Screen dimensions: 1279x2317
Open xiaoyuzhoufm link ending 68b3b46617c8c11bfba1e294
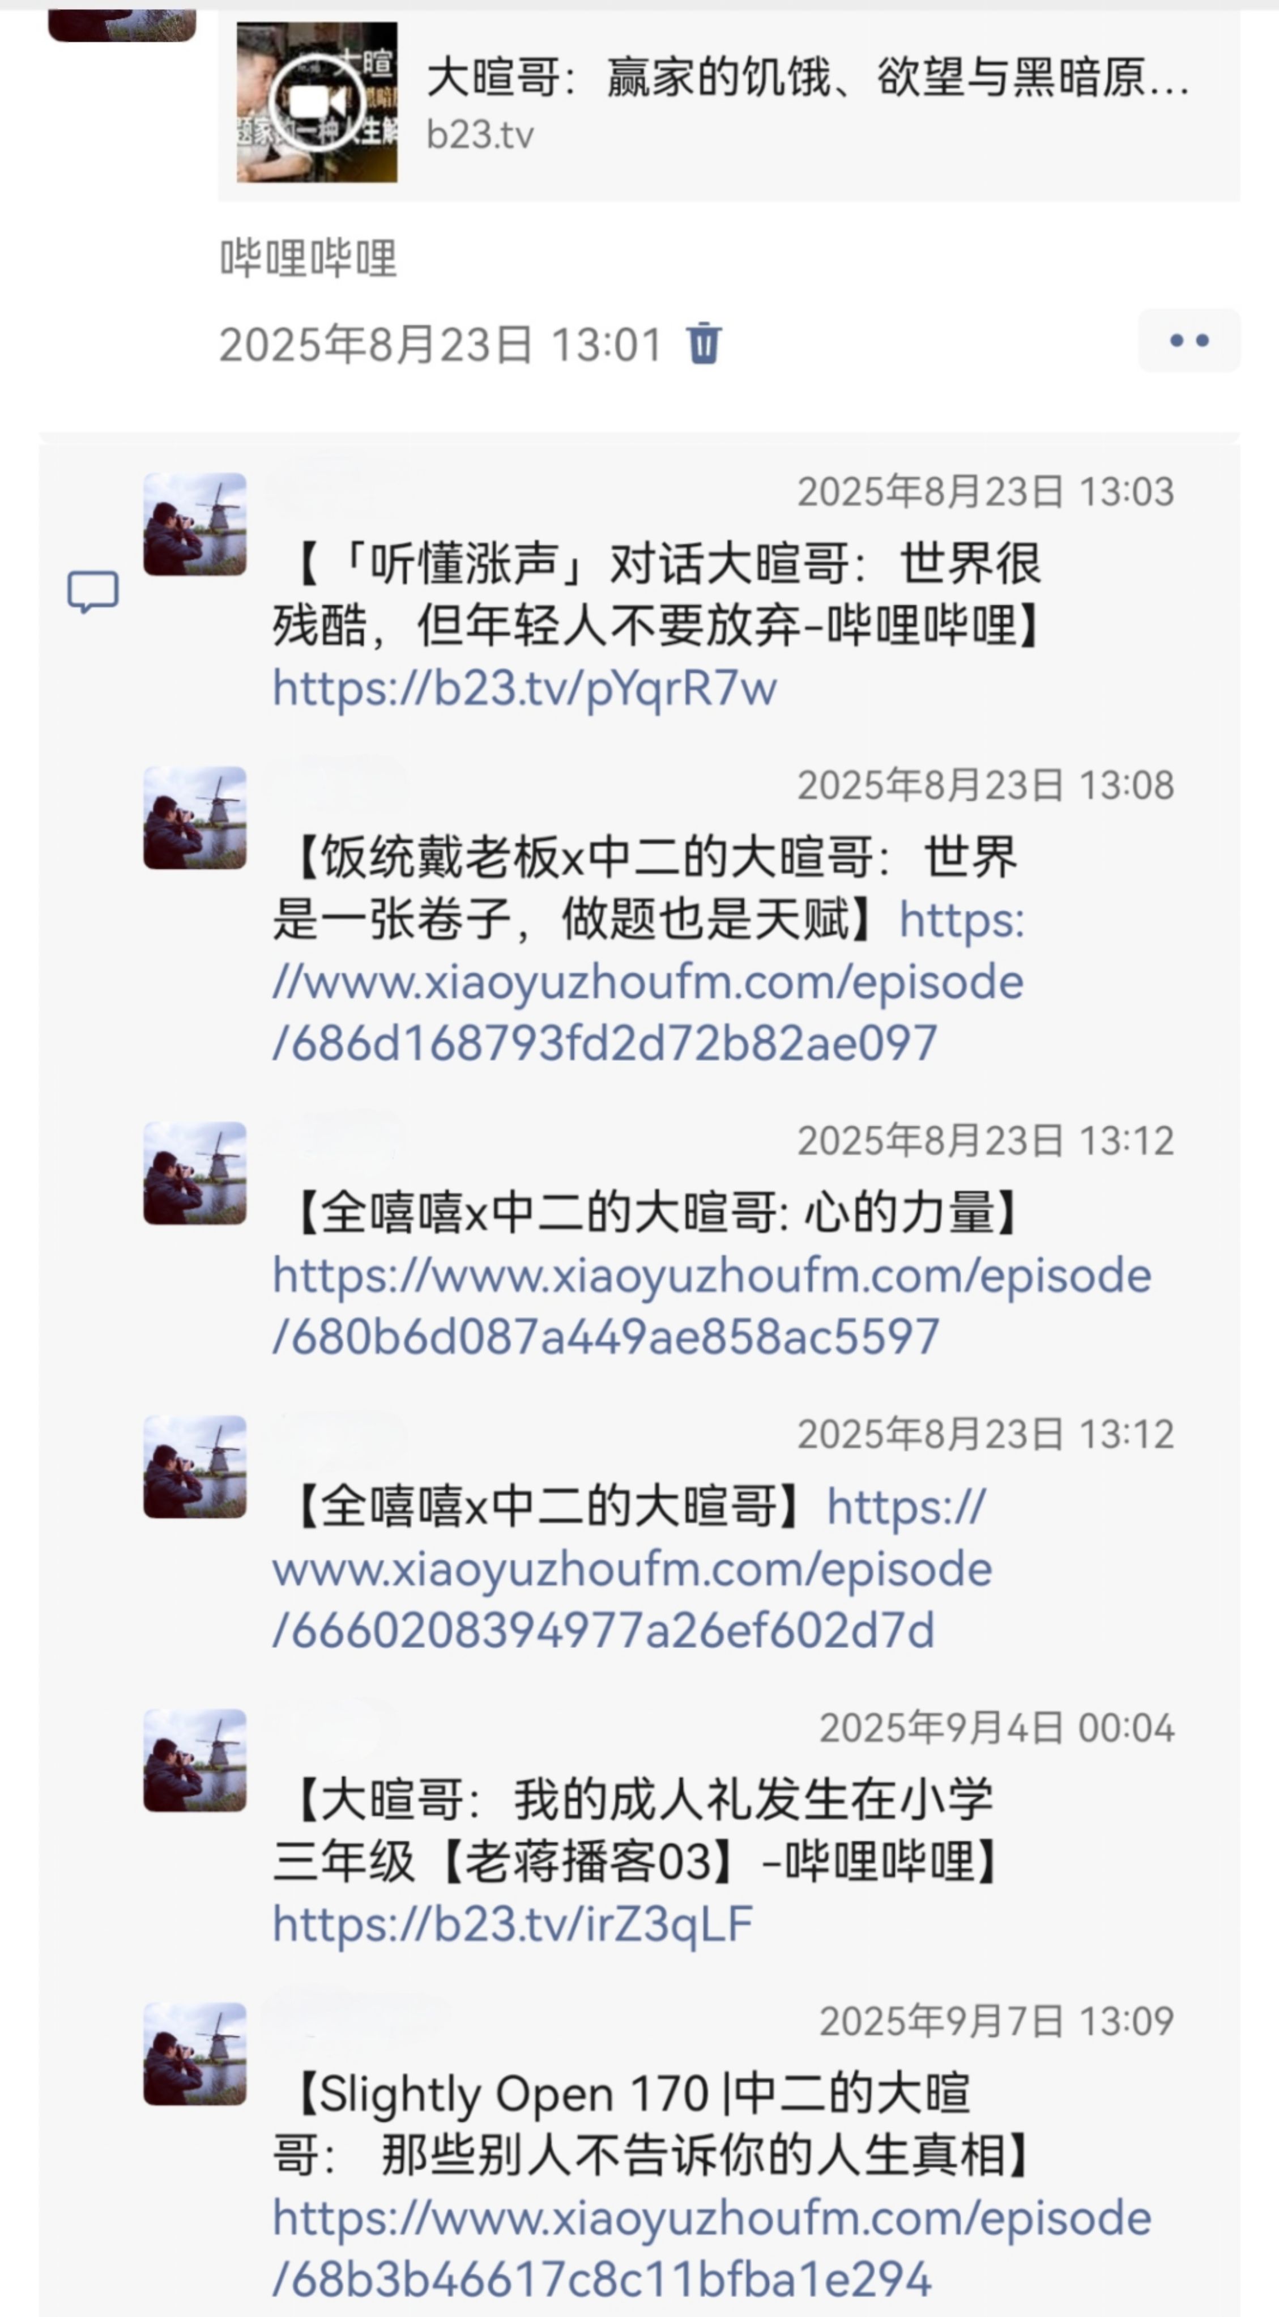point(712,2248)
